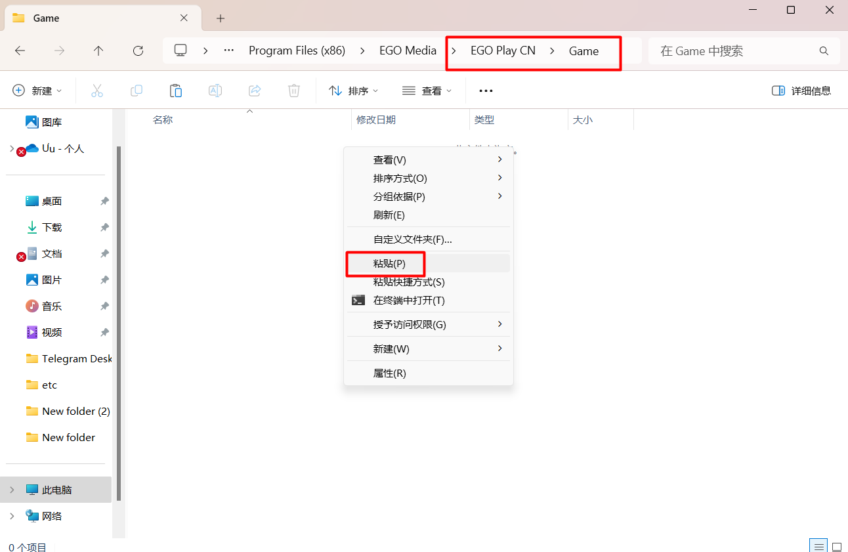
Task: Click Program Files (x86) breadcrumb
Action: [297, 51]
